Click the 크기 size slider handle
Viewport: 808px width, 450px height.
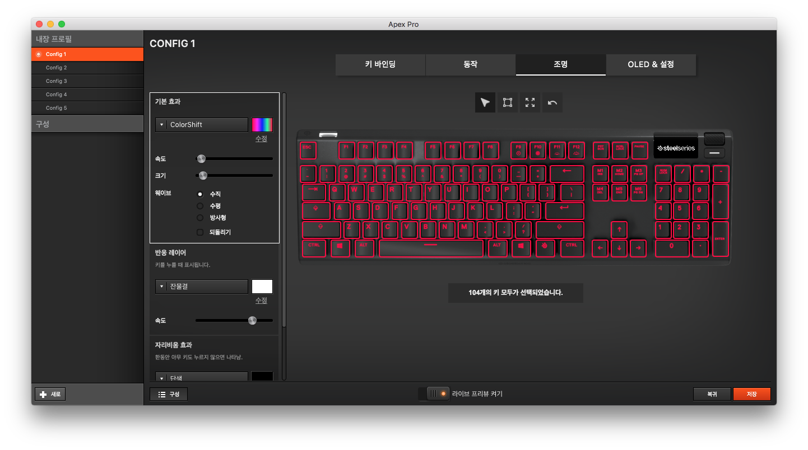[203, 176]
